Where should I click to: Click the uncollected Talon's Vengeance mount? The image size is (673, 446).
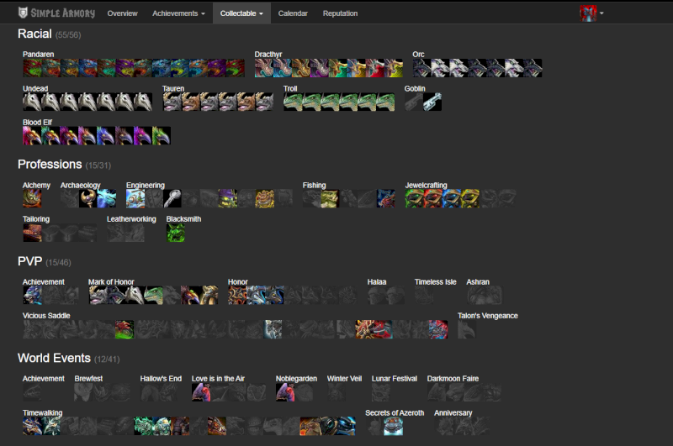pos(467,329)
